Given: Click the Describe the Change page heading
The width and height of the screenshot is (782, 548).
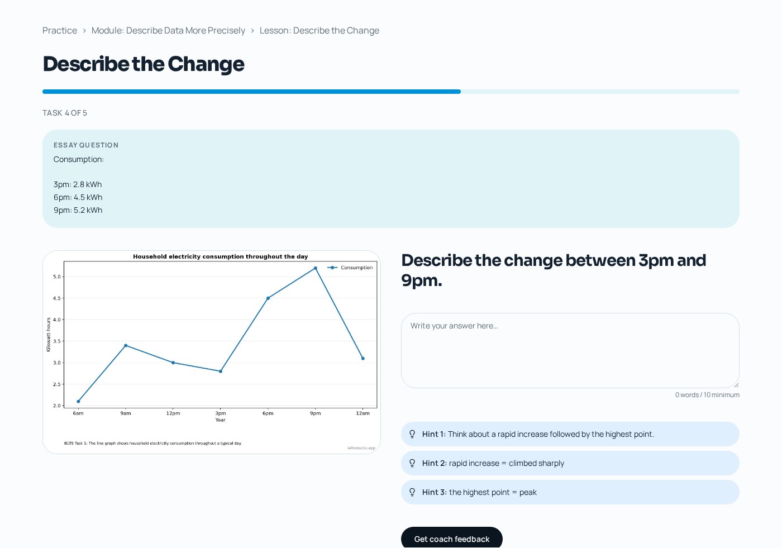Looking at the screenshot, I should (x=144, y=64).
